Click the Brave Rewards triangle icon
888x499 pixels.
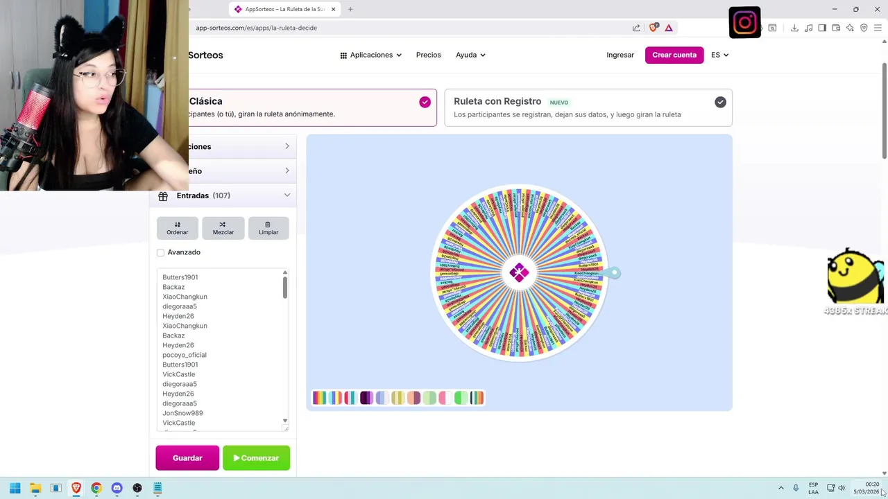pos(669,28)
